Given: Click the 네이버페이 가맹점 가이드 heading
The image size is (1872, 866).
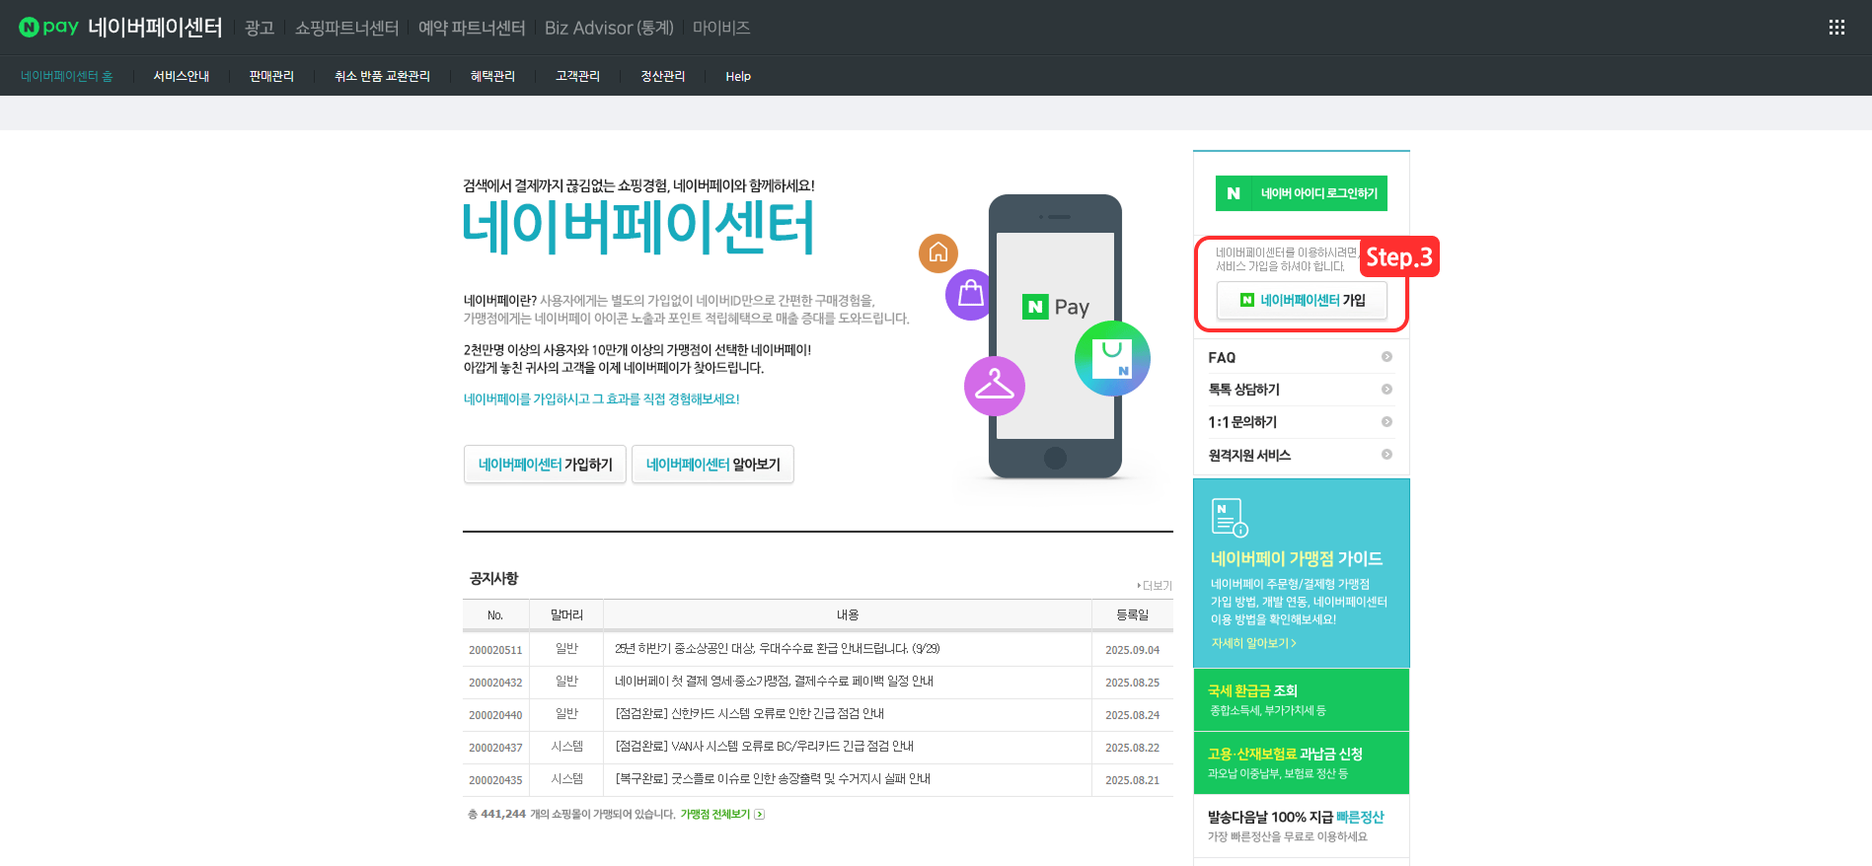Looking at the screenshot, I should pos(1297,558).
